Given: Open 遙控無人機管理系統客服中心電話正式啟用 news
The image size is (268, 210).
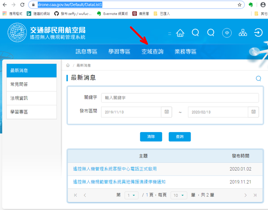Looking at the screenshot, I should (x=115, y=169).
